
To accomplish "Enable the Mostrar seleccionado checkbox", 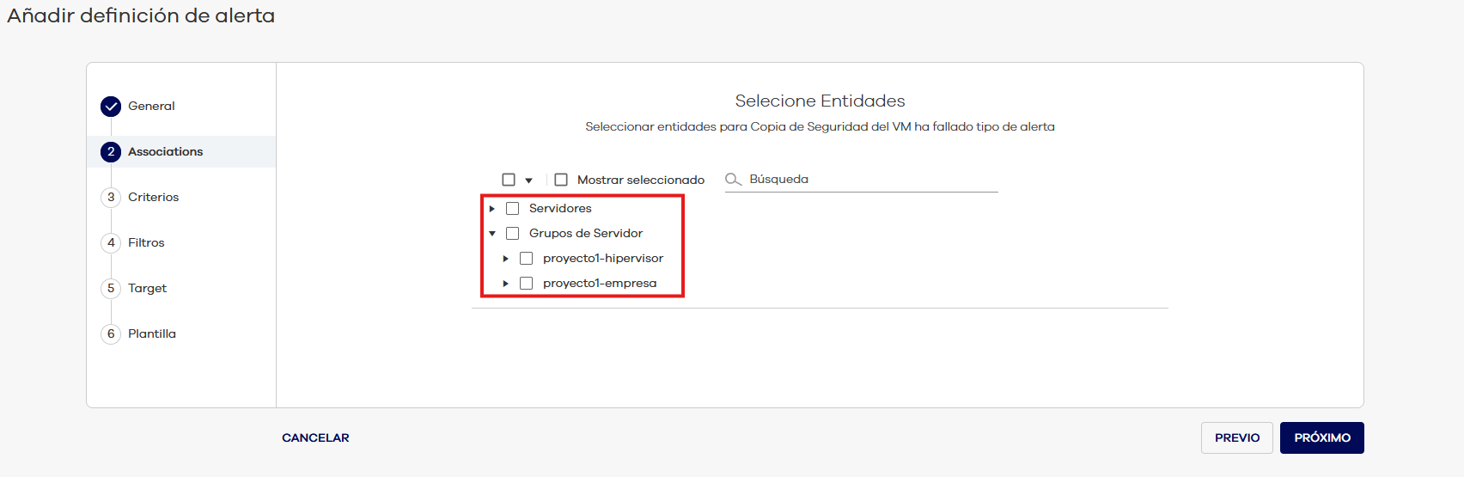I will pos(561,180).
